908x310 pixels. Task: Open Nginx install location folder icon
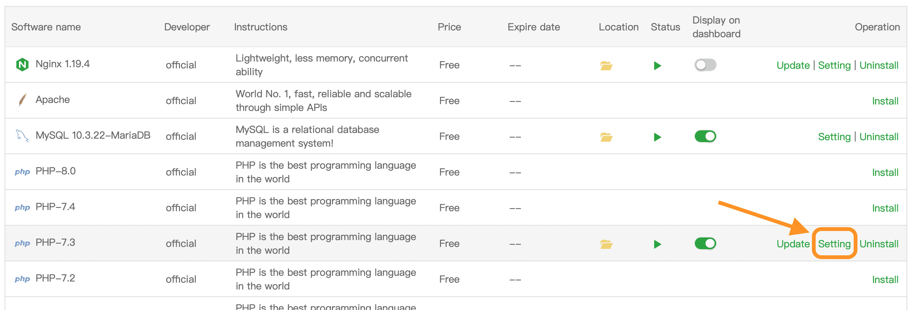606,66
